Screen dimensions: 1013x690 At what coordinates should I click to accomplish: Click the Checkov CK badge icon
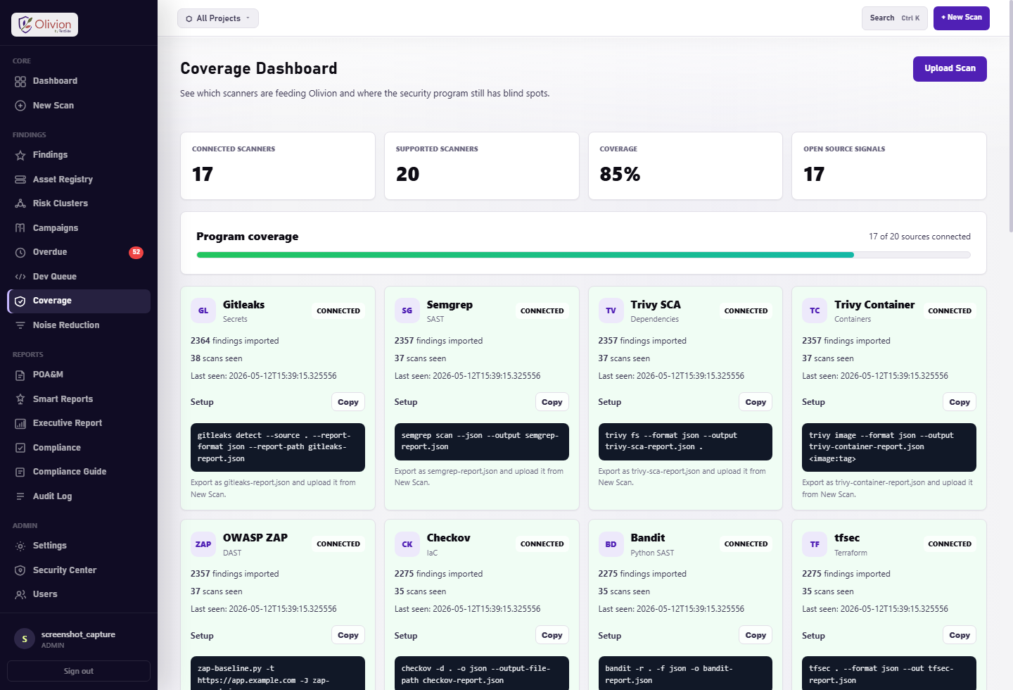407,544
